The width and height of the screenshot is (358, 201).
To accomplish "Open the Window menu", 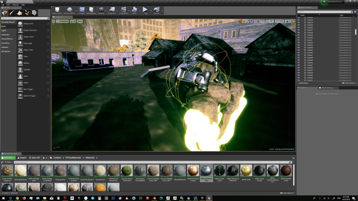I will pyautogui.click(x=16, y=5).
